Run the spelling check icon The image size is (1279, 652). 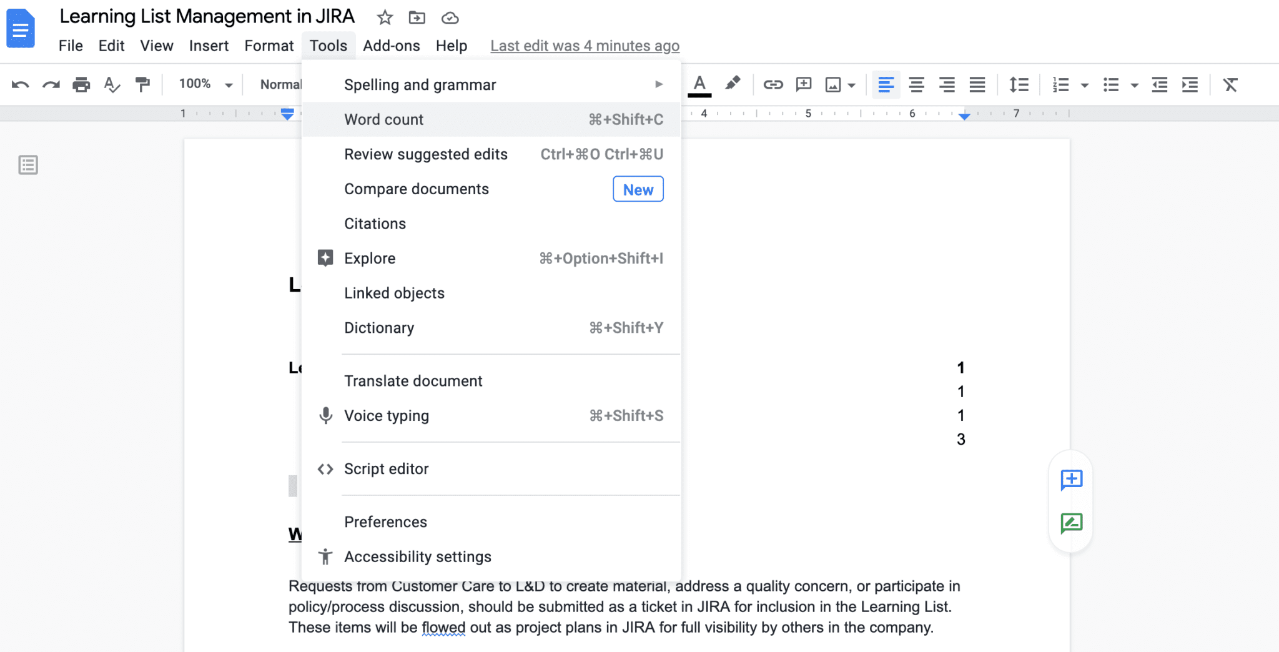112,84
